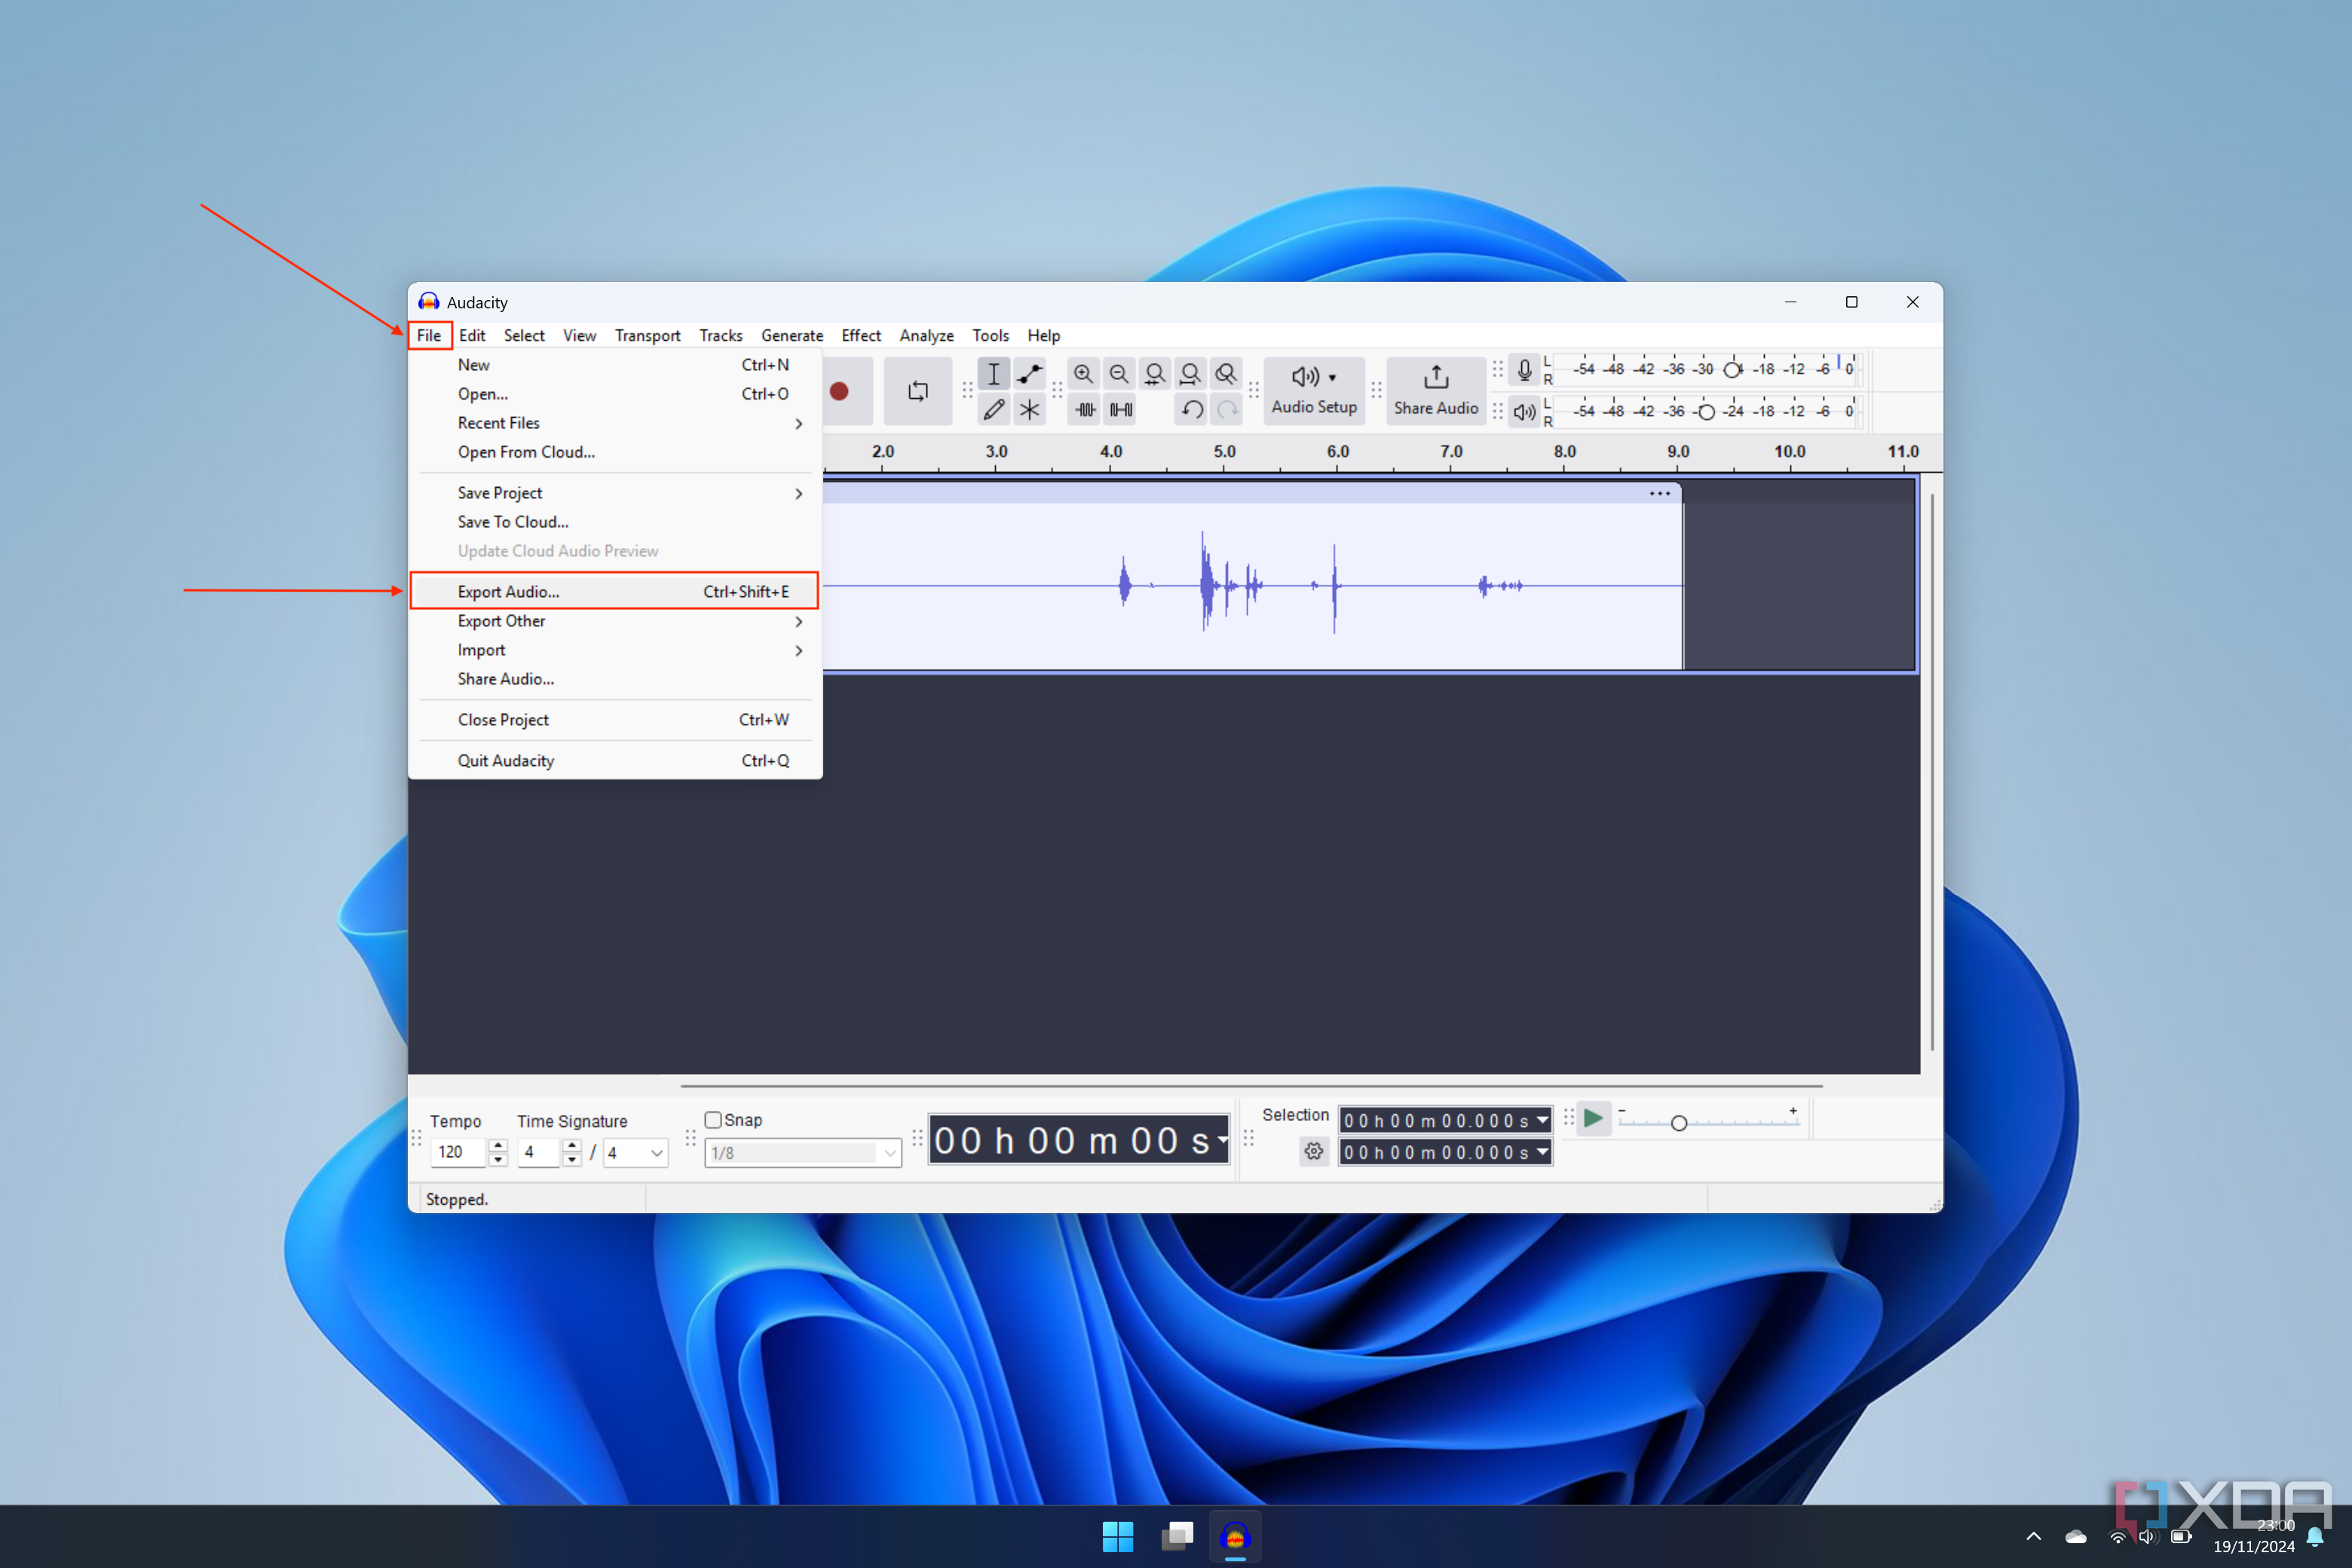Adjust the recording level slider knob

1732,370
